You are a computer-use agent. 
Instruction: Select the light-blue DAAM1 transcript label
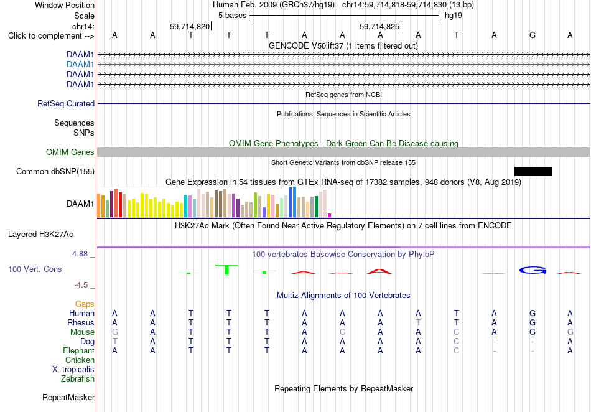[80, 65]
